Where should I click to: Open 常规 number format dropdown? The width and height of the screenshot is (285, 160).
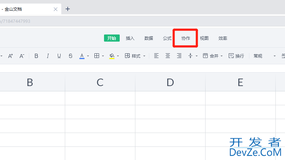[x=264, y=56]
